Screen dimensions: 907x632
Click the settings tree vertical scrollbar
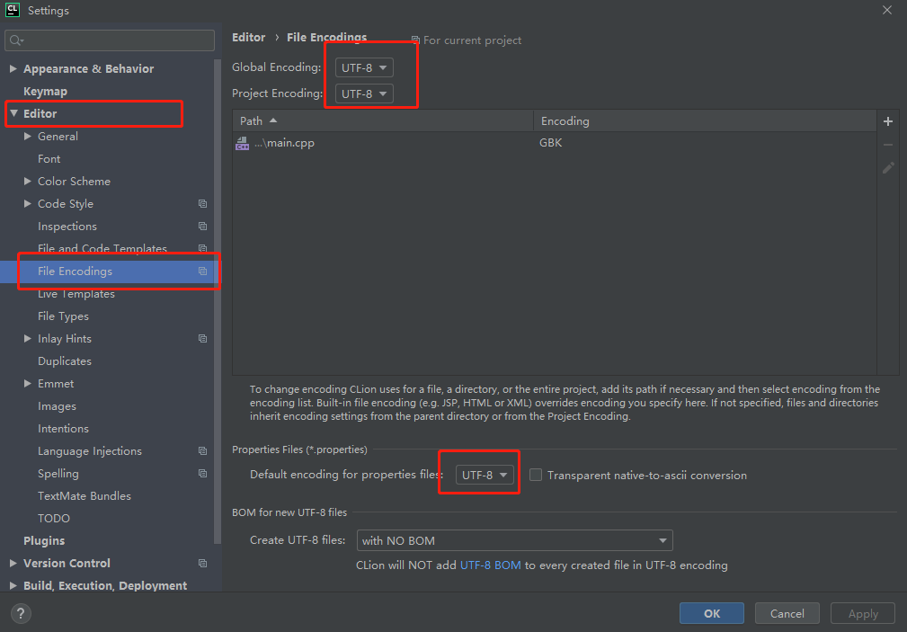click(x=218, y=301)
